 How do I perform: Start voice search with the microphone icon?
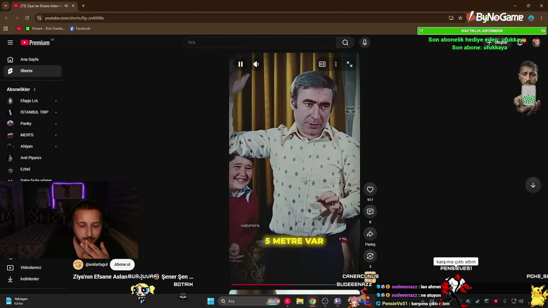(365, 42)
